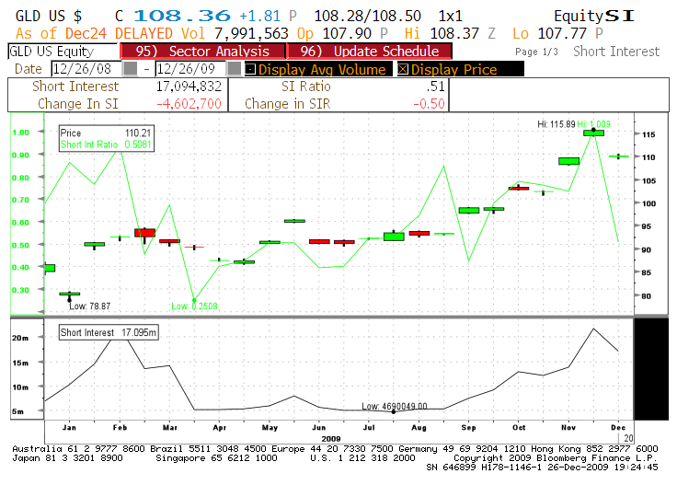Open calendar picker beside start date
This screenshot has width=677, height=485.
[130, 69]
